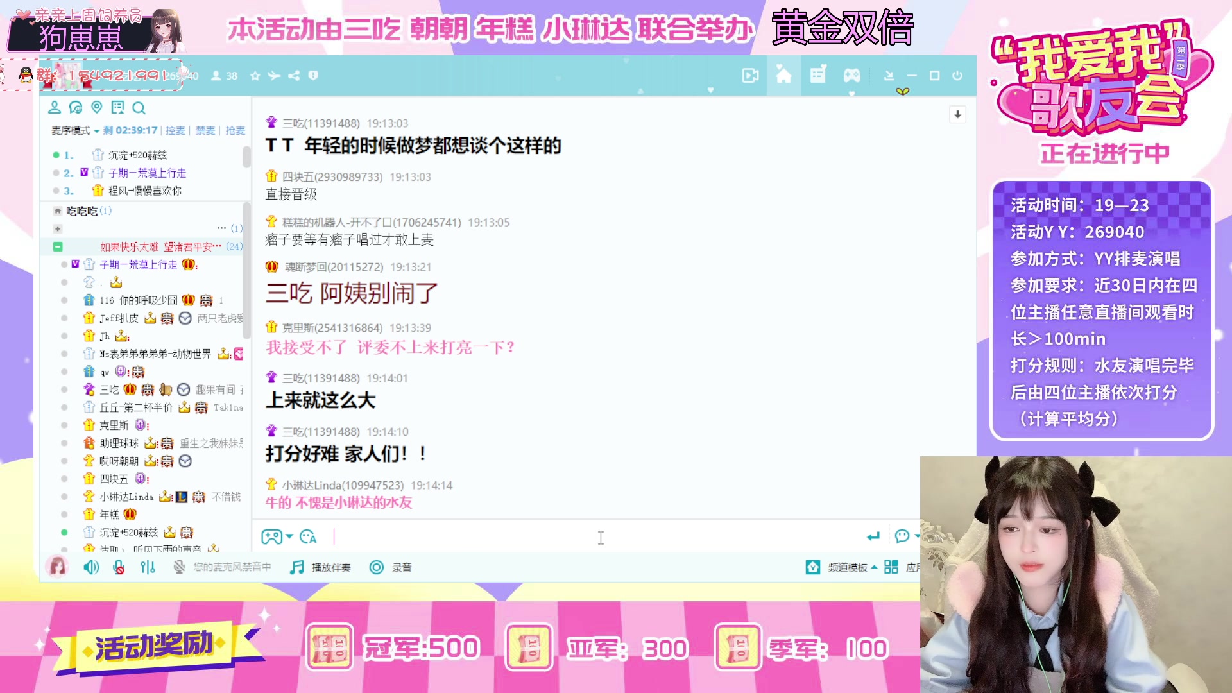
Task: Expand the collapsed plus sub-channel
Action: pyautogui.click(x=58, y=228)
